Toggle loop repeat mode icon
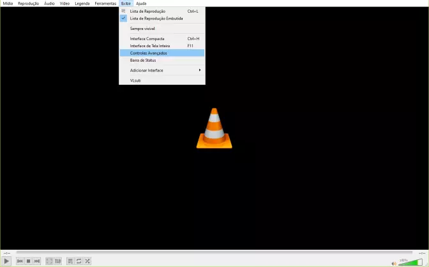Image resolution: width=429 pixels, height=267 pixels. pos(79,261)
